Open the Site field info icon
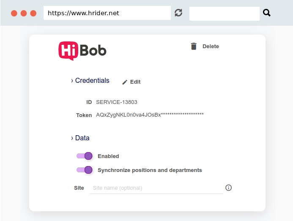 click(x=228, y=188)
